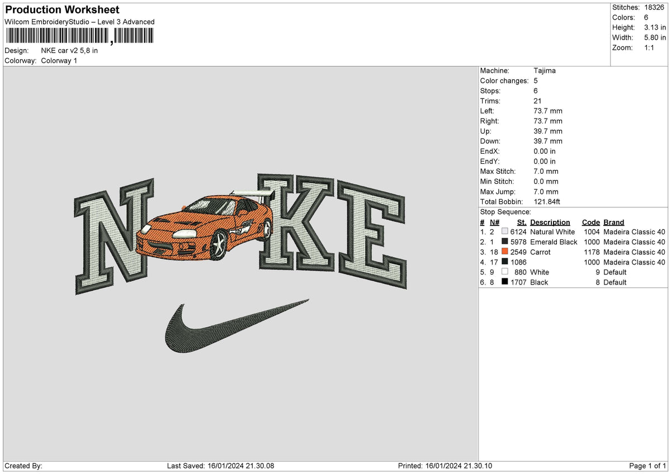Click the 'Natural White' description
Image resolution: width=671 pixels, height=474 pixels.
[552, 232]
